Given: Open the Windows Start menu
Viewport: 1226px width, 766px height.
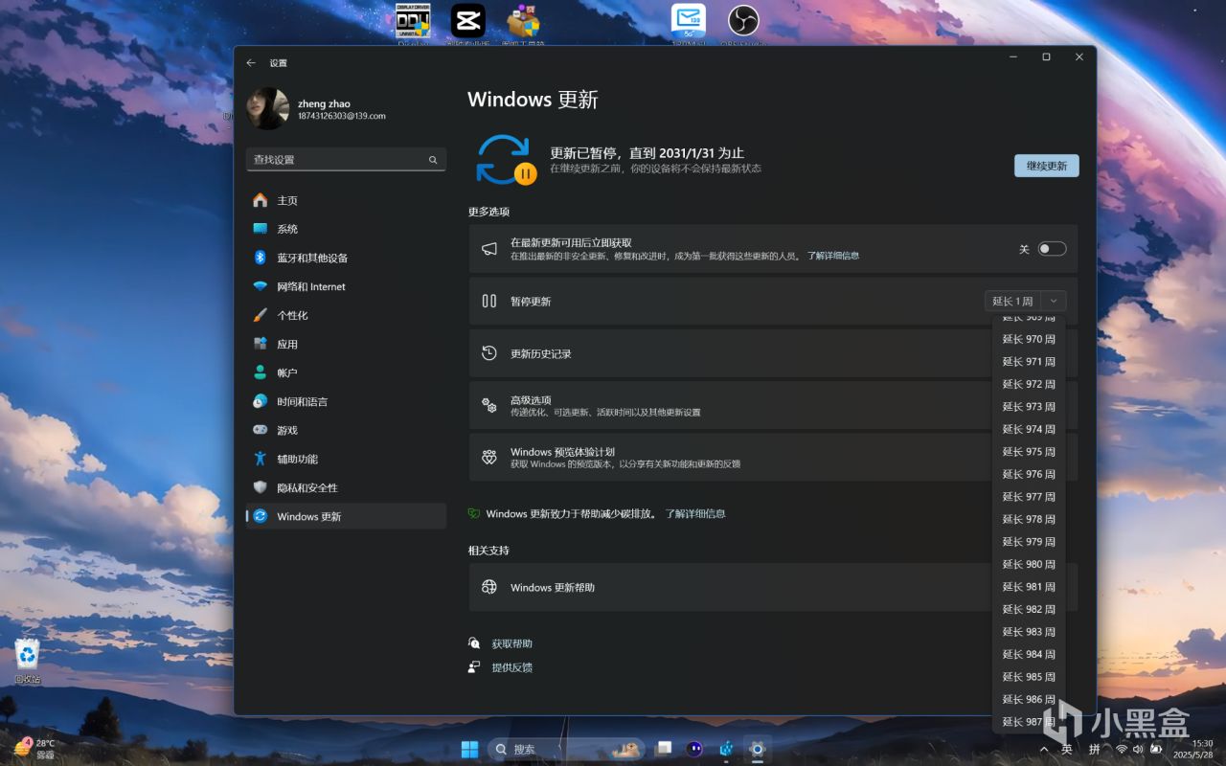Looking at the screenshot, I should 470,749.
